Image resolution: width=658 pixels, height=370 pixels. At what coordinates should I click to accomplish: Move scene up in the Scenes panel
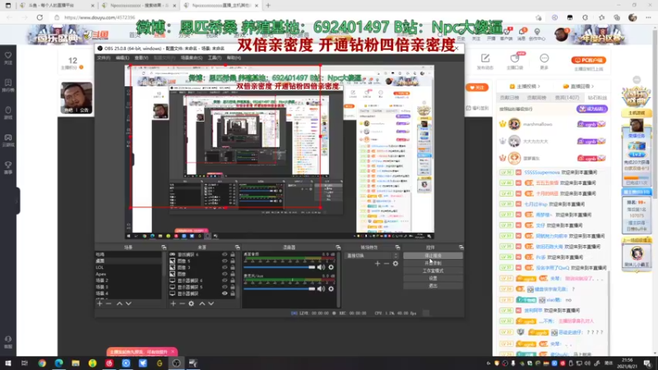click(x=119, y=303)
